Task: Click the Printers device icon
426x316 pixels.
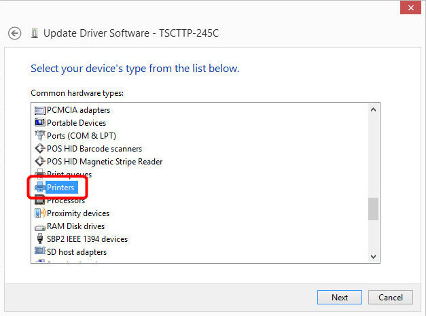Action: click(x=39, y=187)
